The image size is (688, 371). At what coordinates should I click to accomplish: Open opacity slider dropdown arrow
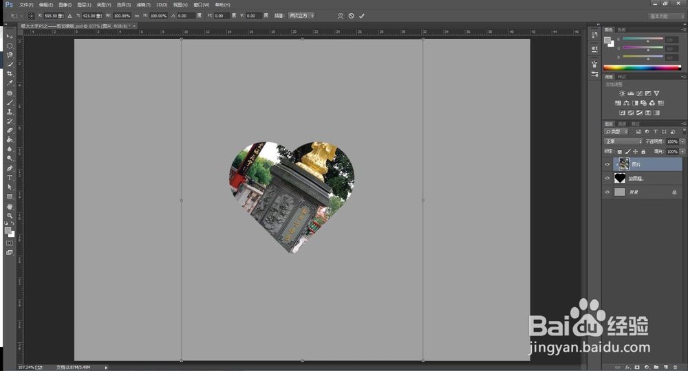coord(682,142)
